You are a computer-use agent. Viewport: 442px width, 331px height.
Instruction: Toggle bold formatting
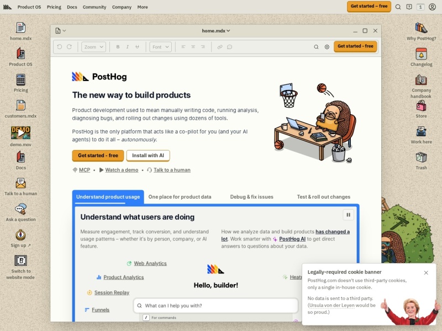pos(118,47)
